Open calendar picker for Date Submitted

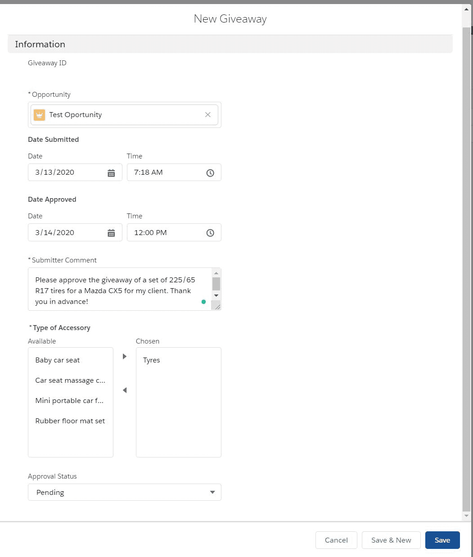click(x=111, y=173)
